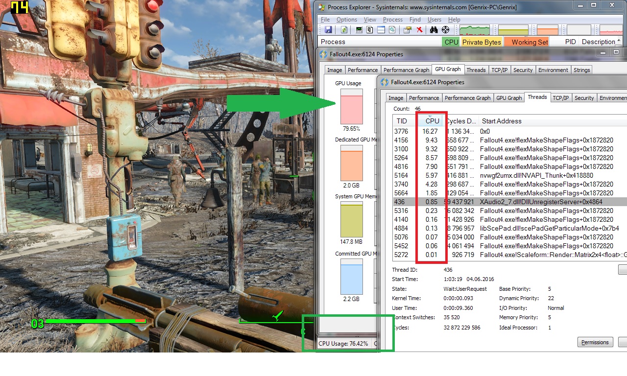
Task: Click the green Refresh Now toolbar icon
Action: (344, 30)
